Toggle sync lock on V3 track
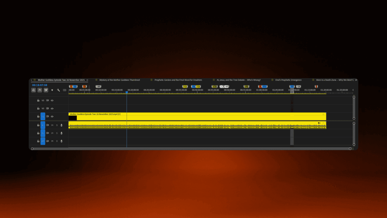This screenshot has width=387, height=218. 47,100
